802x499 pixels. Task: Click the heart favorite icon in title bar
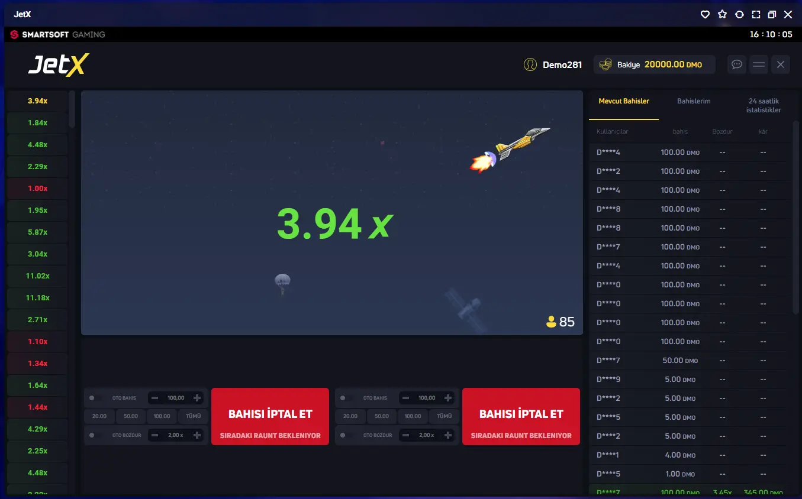pos(705,14)
